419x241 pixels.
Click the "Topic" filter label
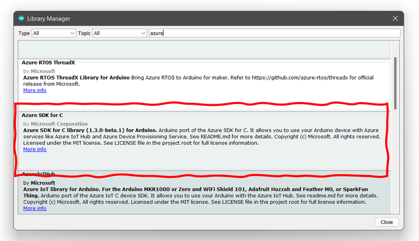[x=84, y=33]
